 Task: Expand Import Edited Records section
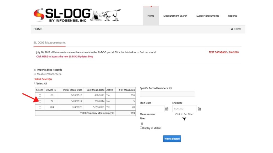tap(35, 70)
